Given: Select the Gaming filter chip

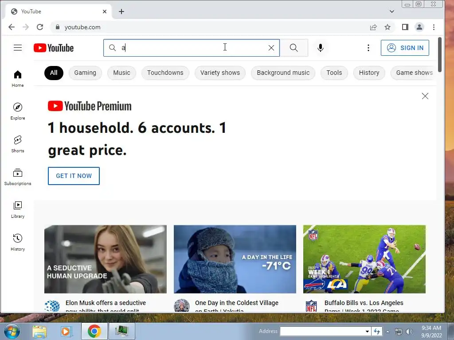Looking at the screenshot, I should 85,73.
